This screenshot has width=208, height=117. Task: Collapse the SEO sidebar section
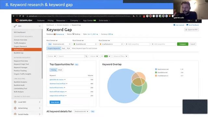pyautogui.click(x=40, y=26)
